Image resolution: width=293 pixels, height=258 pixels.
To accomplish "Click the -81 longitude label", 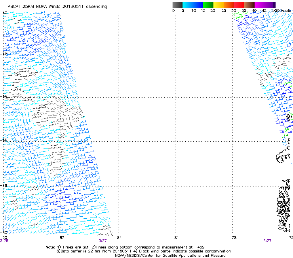I will tap(175, 238).
